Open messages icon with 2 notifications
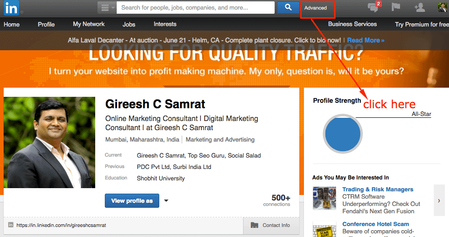The image size is (449, 237). (373, 7)
